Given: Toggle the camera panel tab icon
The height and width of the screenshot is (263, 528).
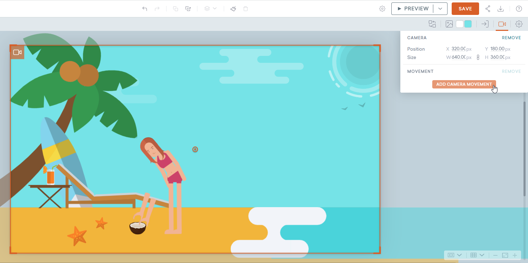Looking at the screenshot, I should 502,24.
